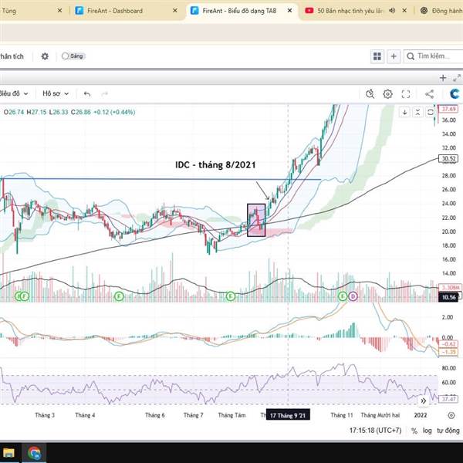Image resolution: width=463 pixels, height=463 pixels.
Task: Click the 17 Tháng 9 '21 date label
Action: coord(288,415)
